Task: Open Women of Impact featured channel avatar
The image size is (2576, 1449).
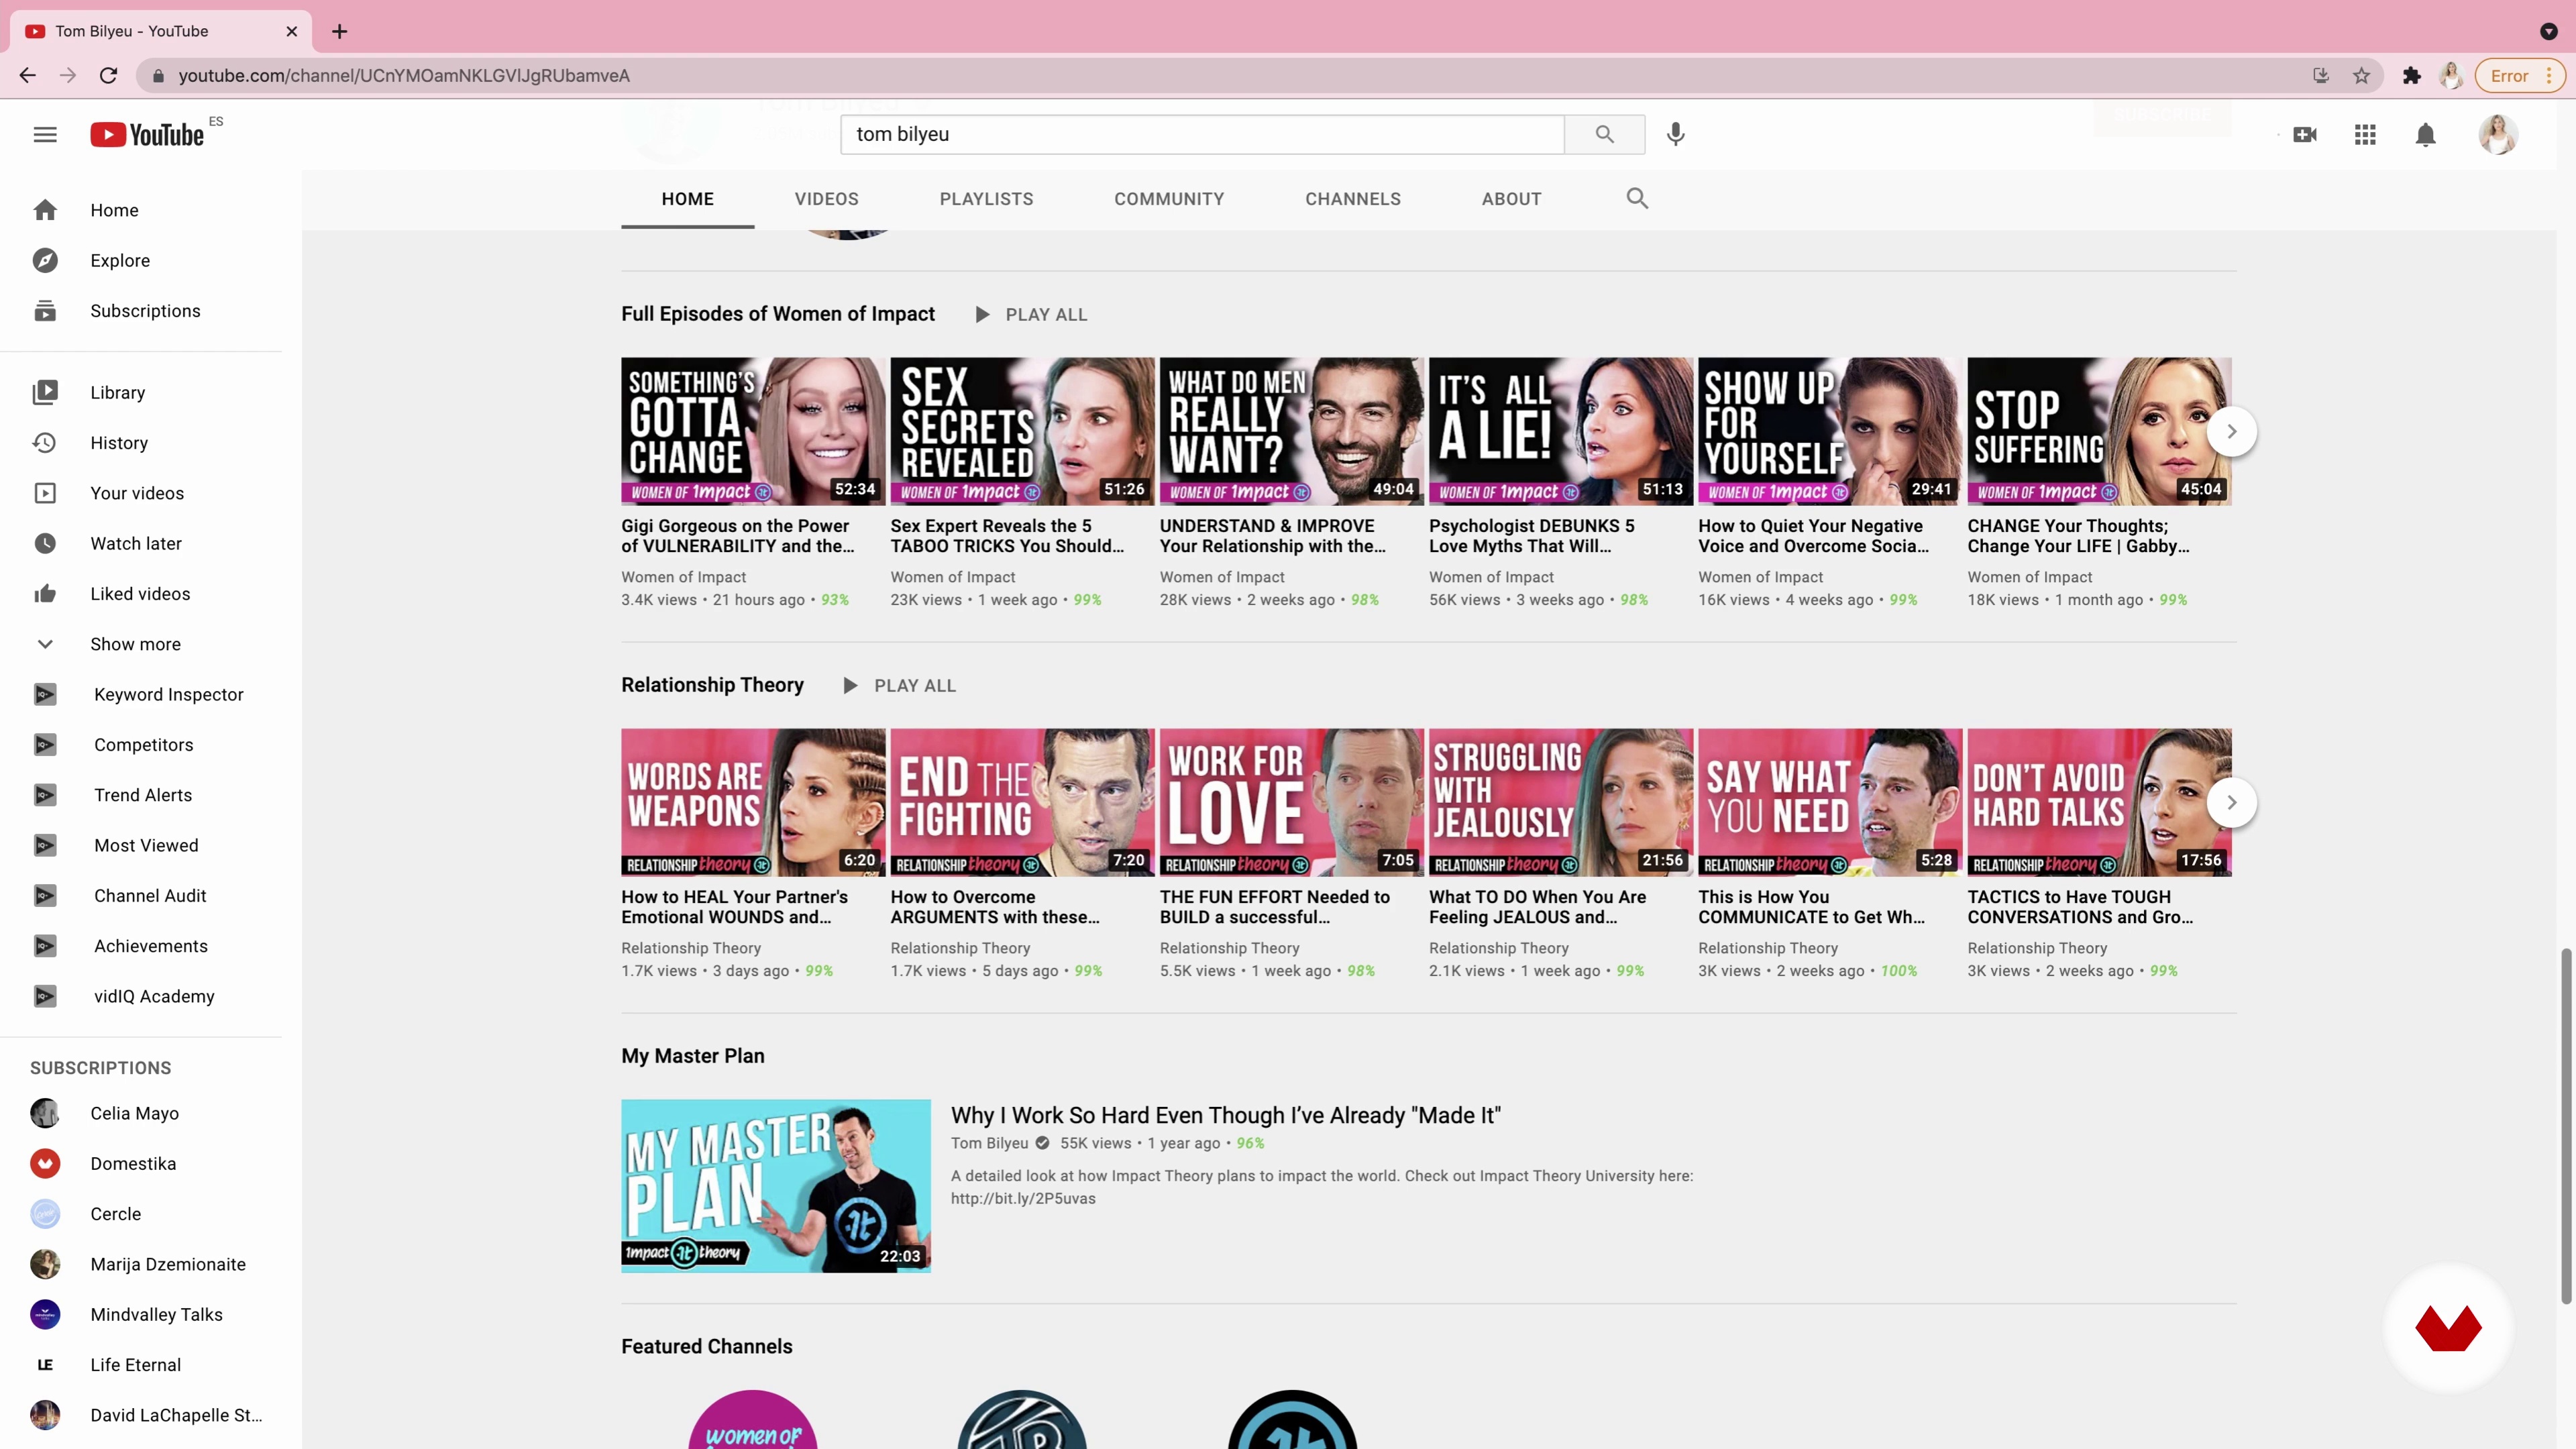Action: (753, 1420)
